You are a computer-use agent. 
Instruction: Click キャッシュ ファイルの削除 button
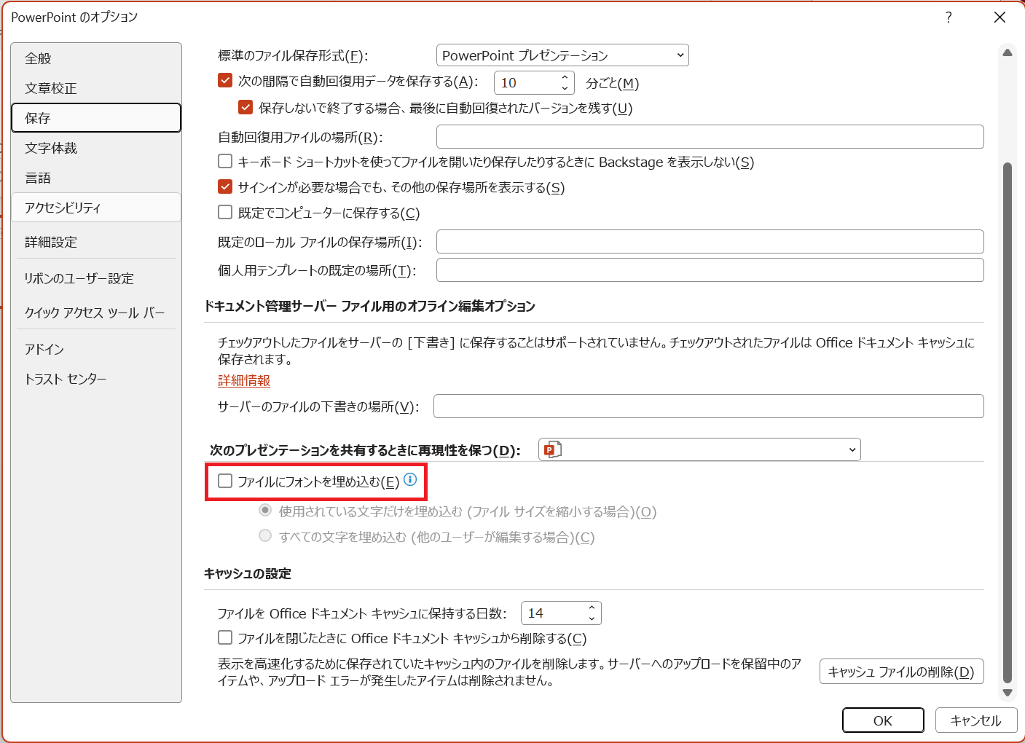click(901, 672)
